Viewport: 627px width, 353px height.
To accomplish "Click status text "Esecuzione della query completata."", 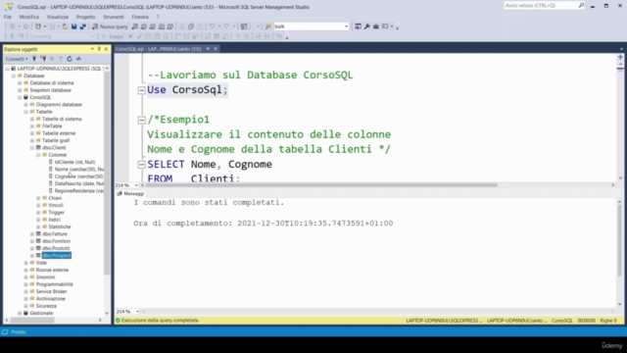I will pyautogui.click(x=161, y=321).
